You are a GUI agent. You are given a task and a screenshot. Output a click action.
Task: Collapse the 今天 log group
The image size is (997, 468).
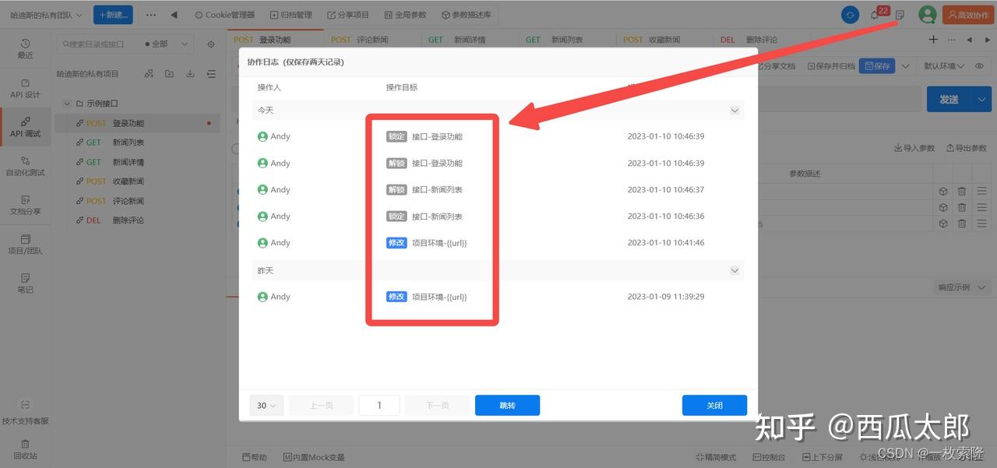pos(733,110)
